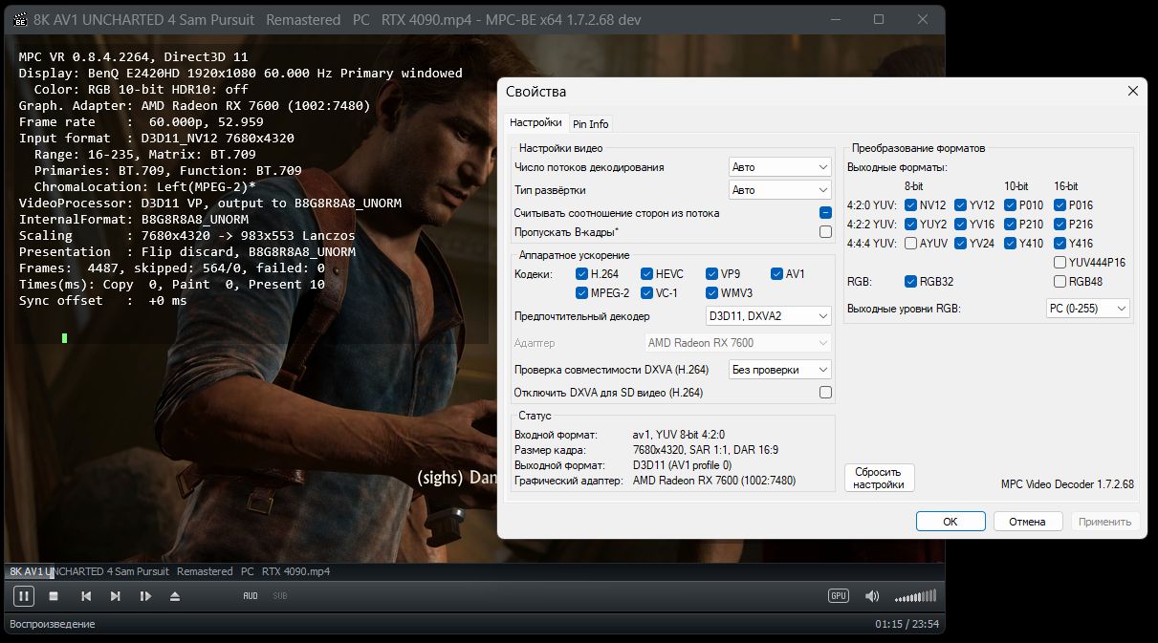
Task: Jump to the previous file
Action: (86, 596)
